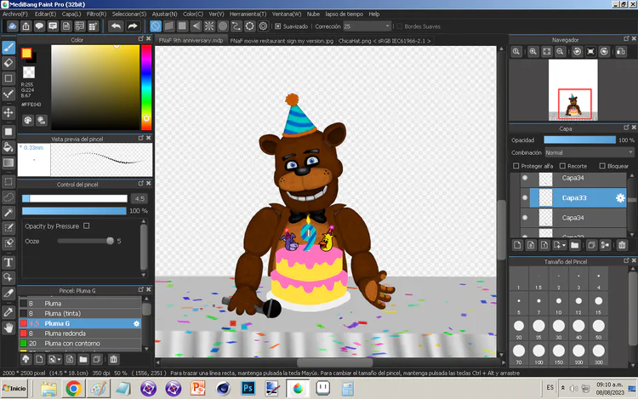Choose the radial snap guide icon

[x=209, y=26]
